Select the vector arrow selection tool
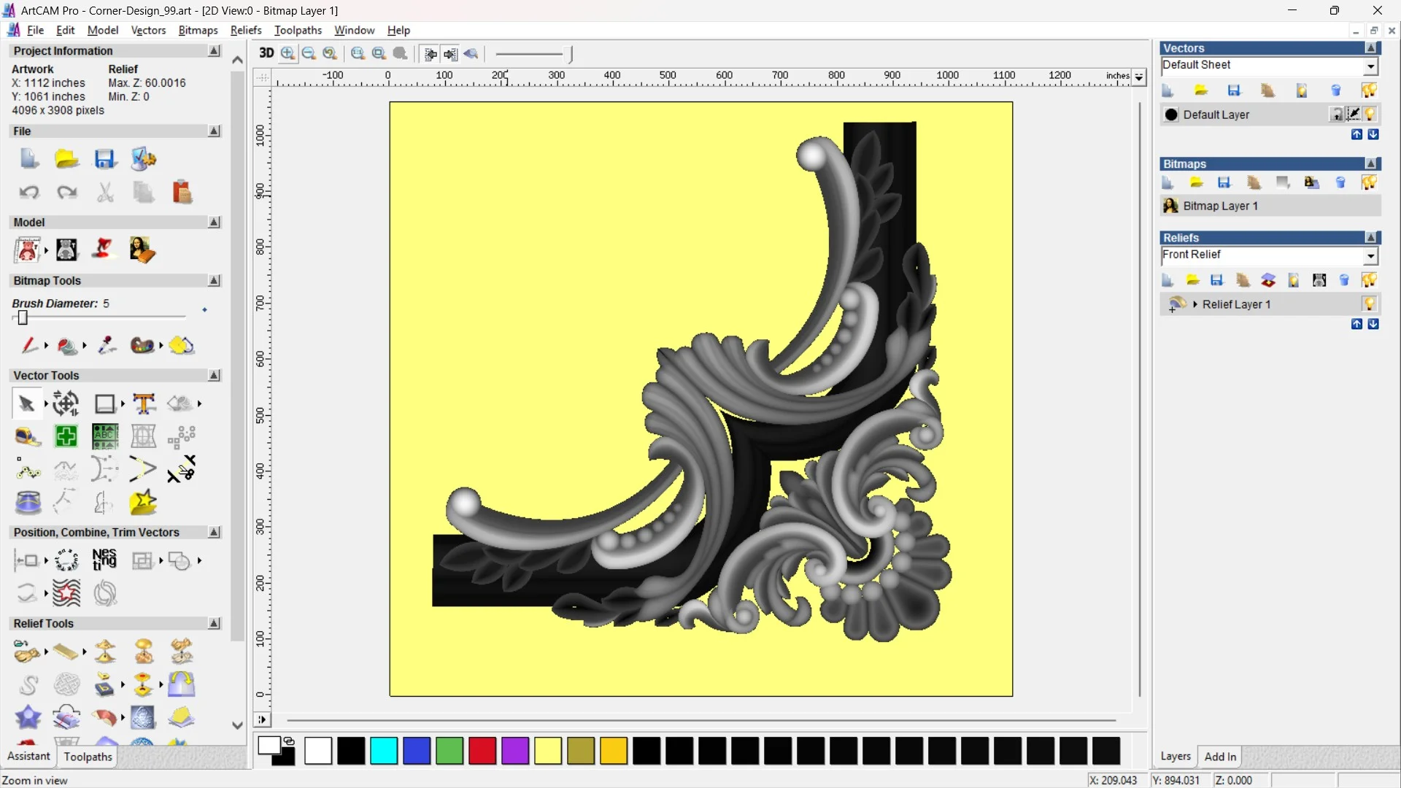Screen dimensions: 1401x788 click(26, 403)
